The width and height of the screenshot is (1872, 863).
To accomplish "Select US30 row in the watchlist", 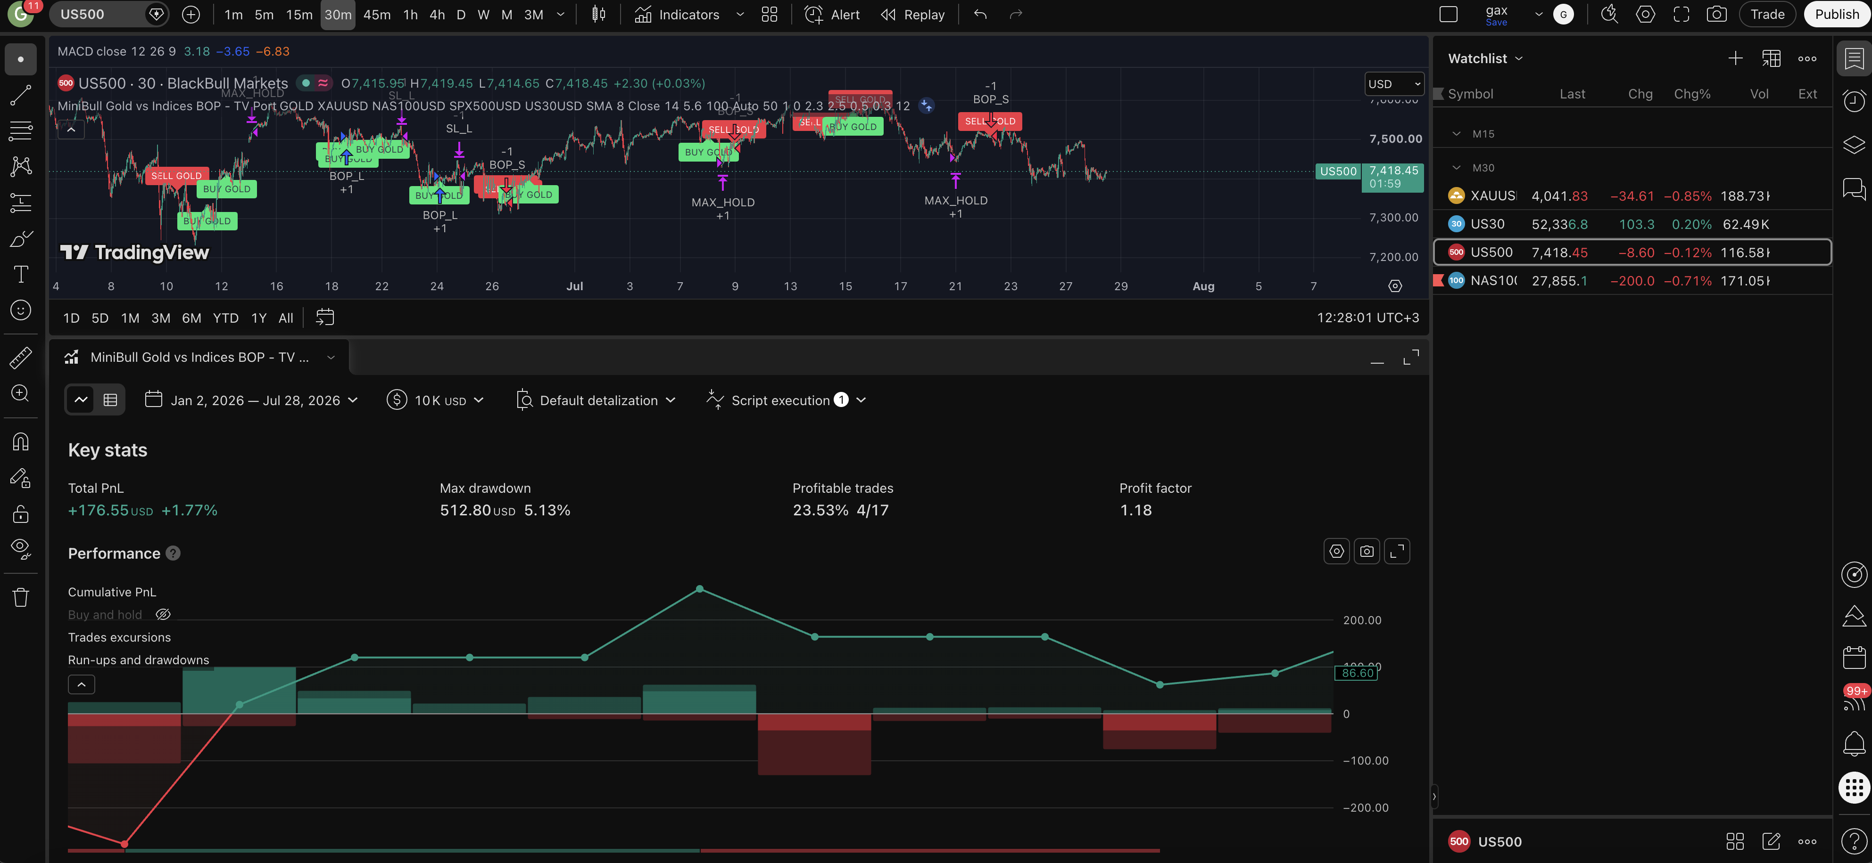I will click(1632, 224).
